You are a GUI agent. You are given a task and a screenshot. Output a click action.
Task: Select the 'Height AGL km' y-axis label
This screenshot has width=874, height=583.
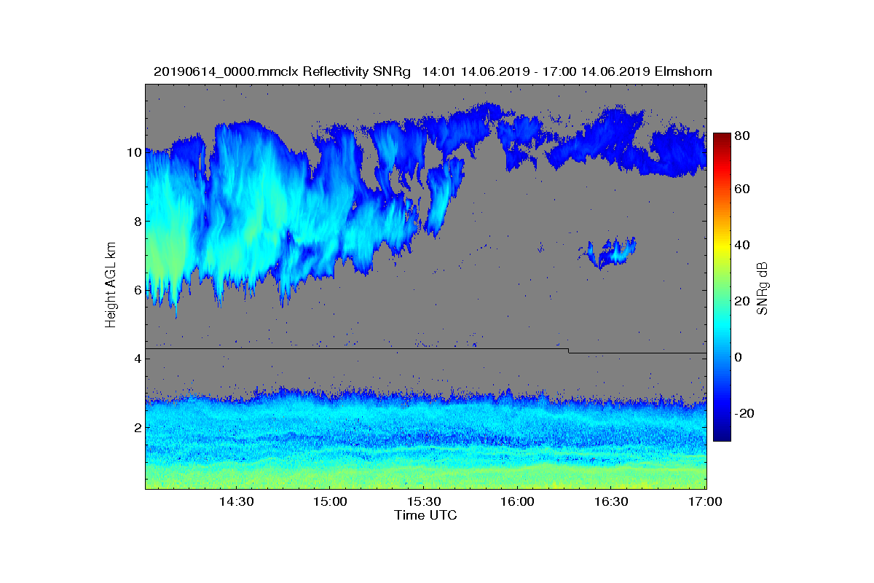tap(111, 286)
